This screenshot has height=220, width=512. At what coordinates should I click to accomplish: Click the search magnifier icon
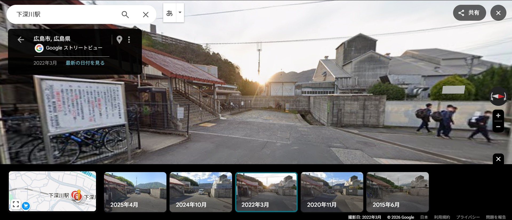point(125,14)
